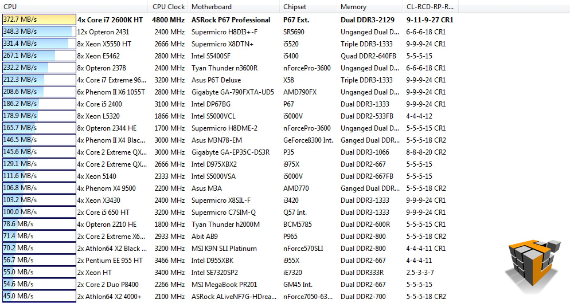Click the Dual DDR3-2129 memory cell
570x303 pixels.
(367, 20)
